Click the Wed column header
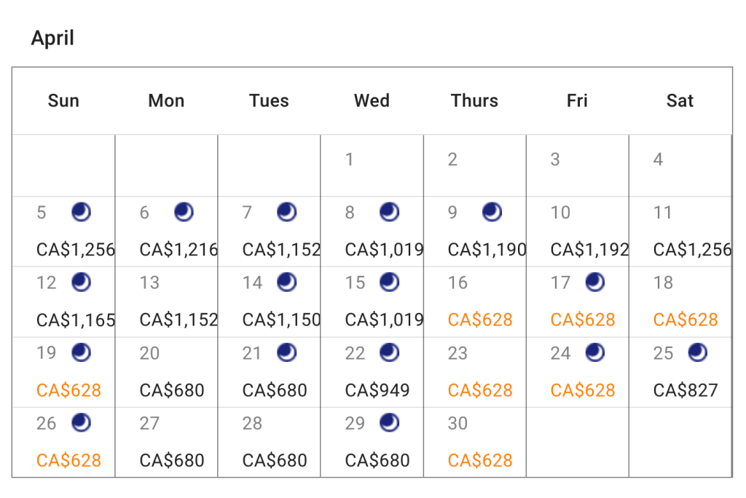746x498 pixels. (x=372, y=100)
